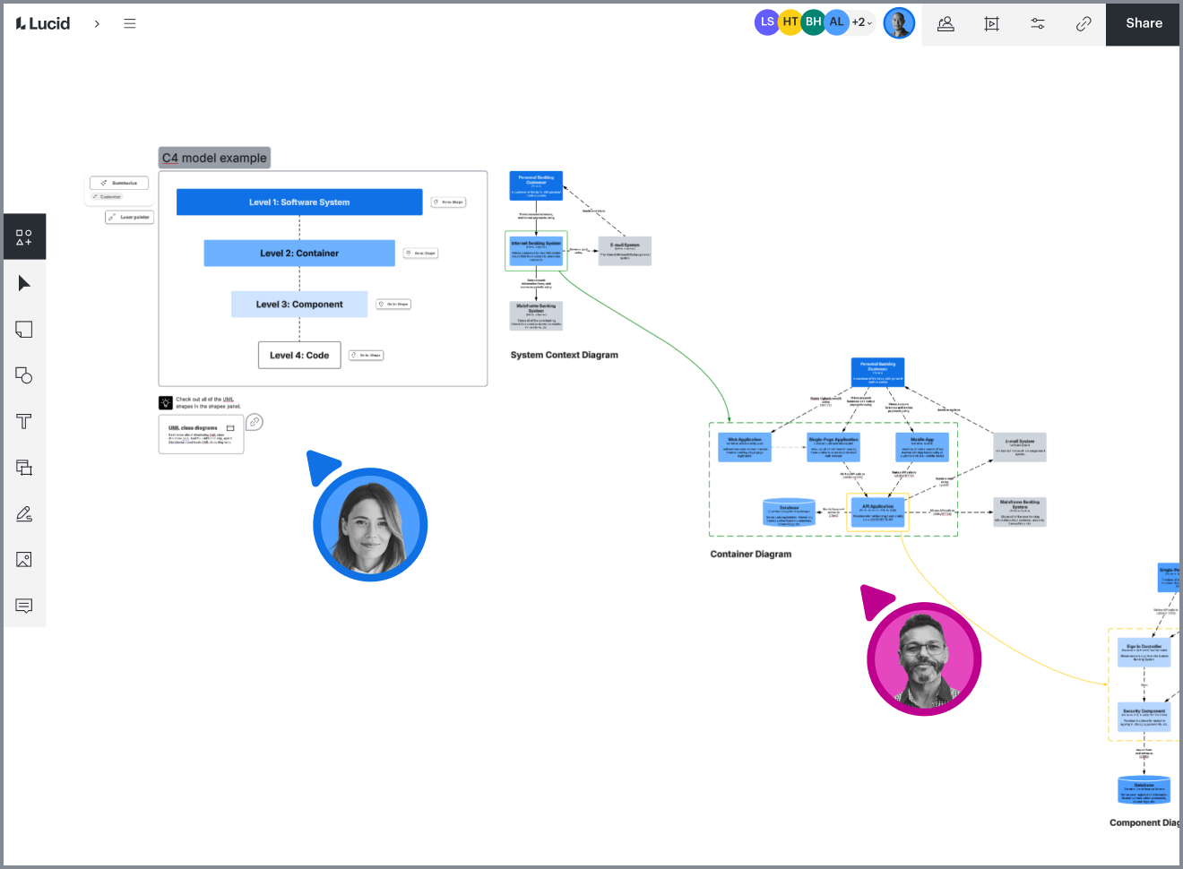Choose the freehand pen tool
The width and height of the screenshot is (1183, 869).
coord(24,514)
